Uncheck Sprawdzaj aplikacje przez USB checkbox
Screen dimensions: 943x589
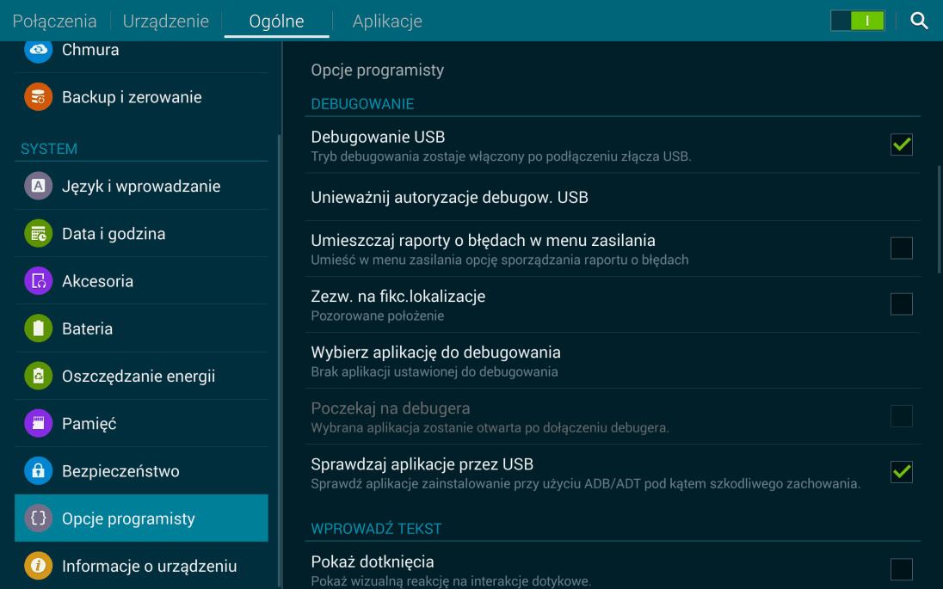902,471
